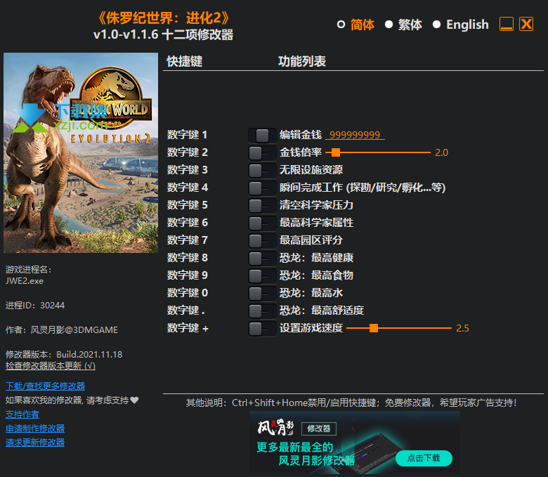
Task: Toggle 恐龙: 最高水 switch
Action: click(262, 293)
